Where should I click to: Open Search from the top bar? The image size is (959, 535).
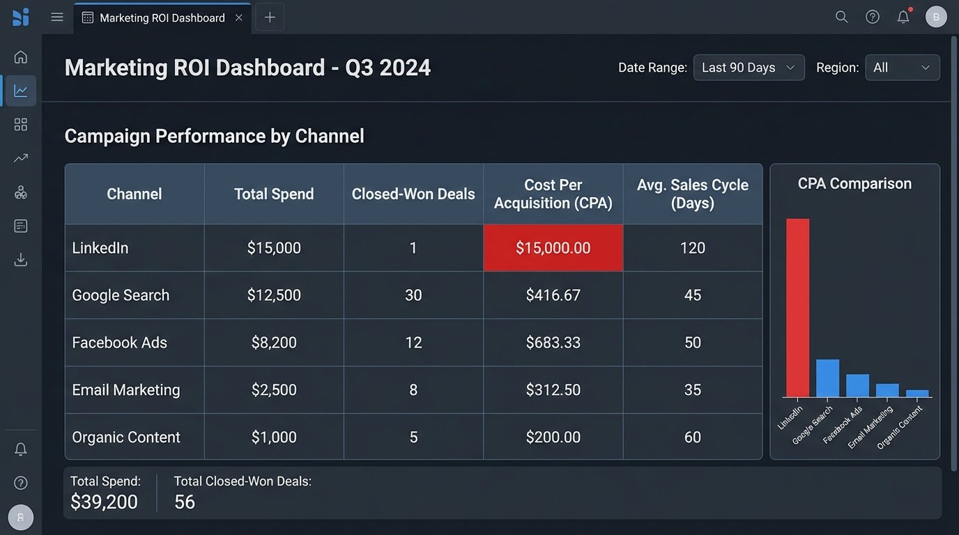[841, 16]
